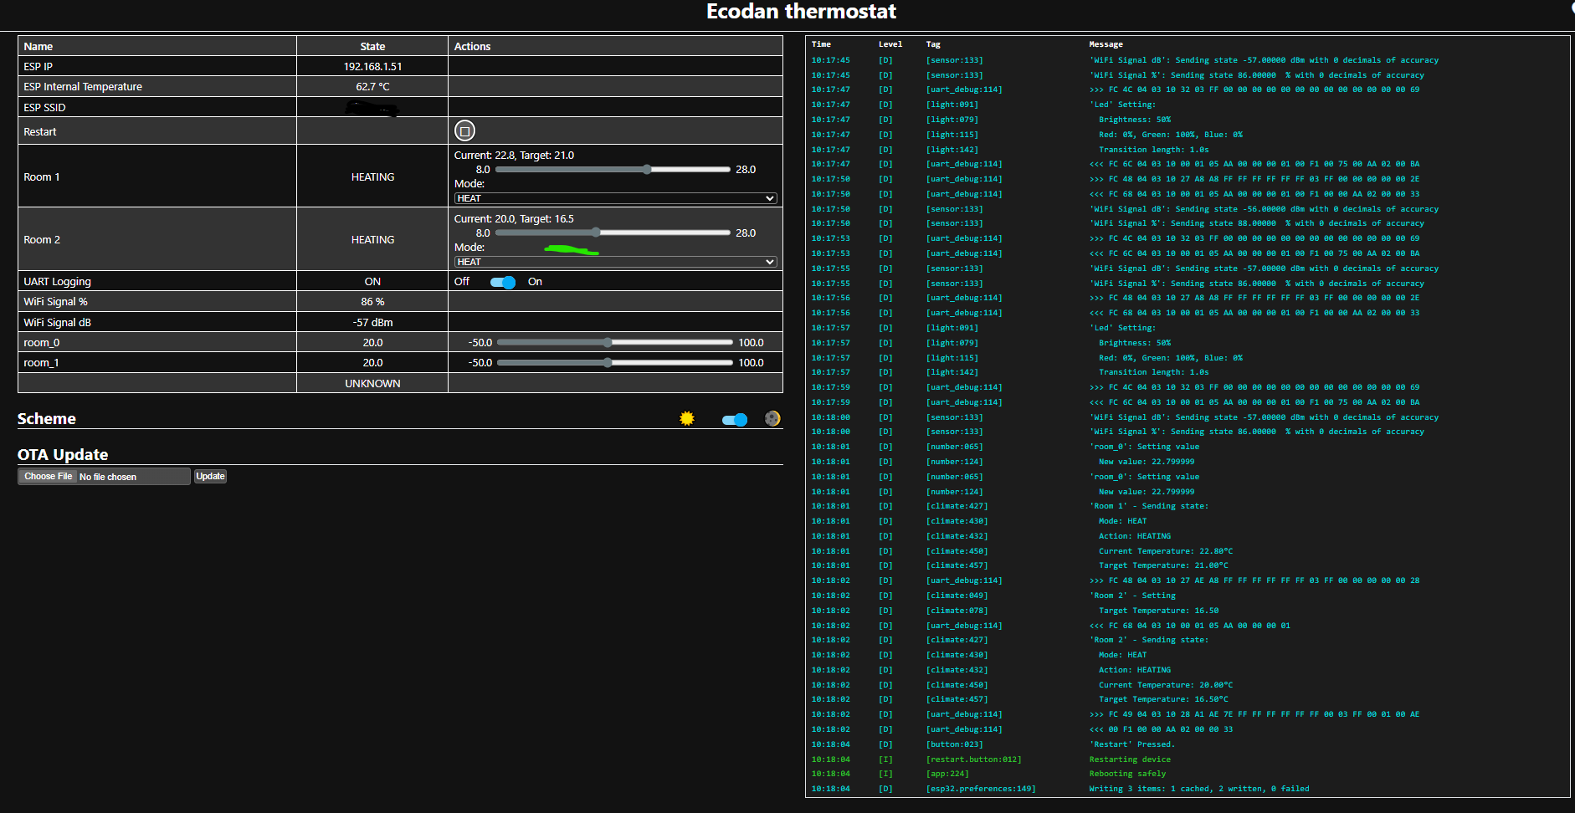The image size is (1575, 813).
Task: Click the State column header
Action: tap(372, 47)
